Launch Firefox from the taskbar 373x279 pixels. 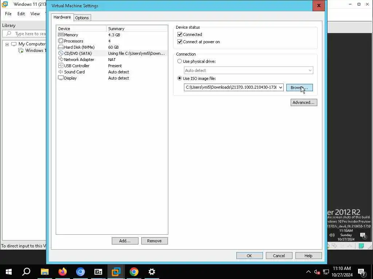coord(62,272)
